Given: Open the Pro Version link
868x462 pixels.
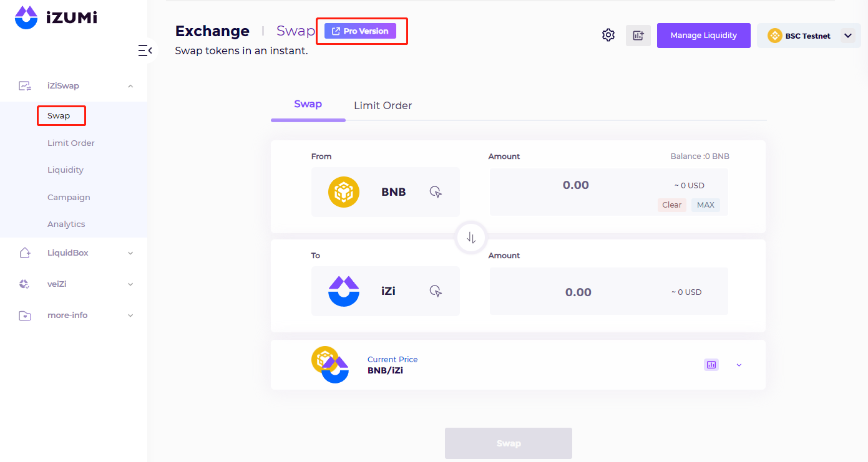Looking at the screenshot, I should coord(360,31).
